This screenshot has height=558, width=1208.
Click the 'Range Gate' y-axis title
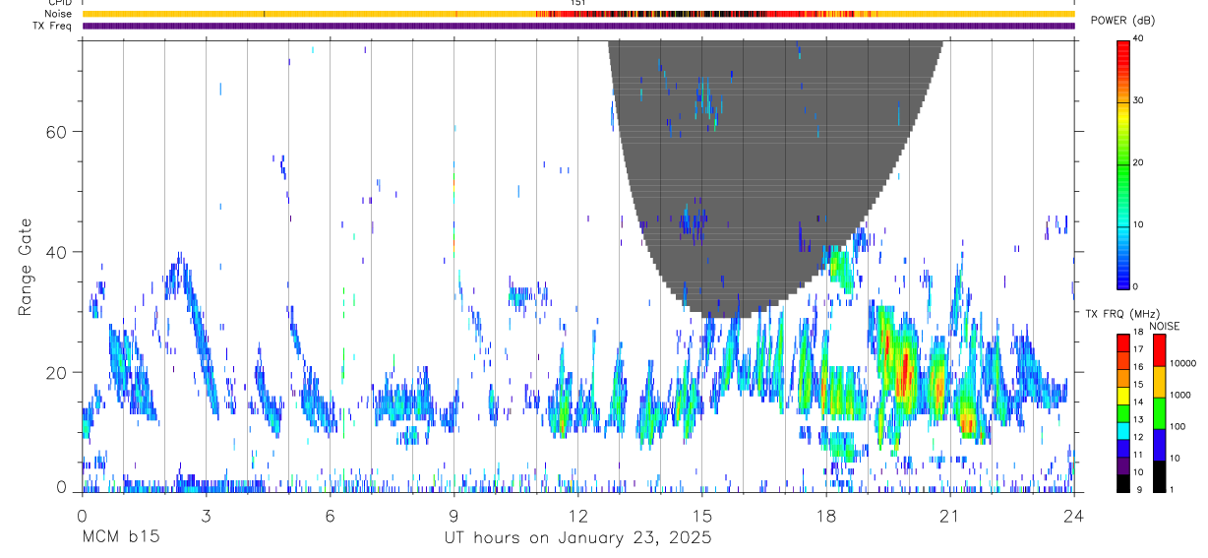[25, 268]
